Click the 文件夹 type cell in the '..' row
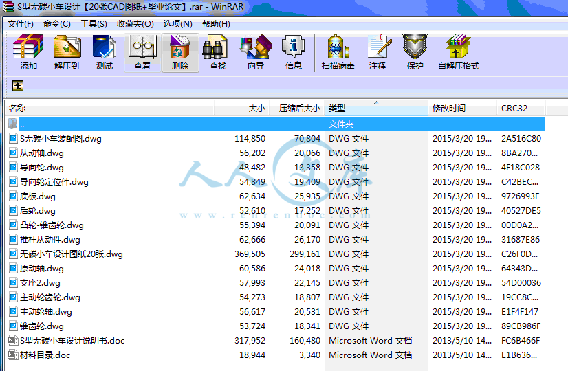The width and height of the screenshot is (568, 371). tap(341, 124)
